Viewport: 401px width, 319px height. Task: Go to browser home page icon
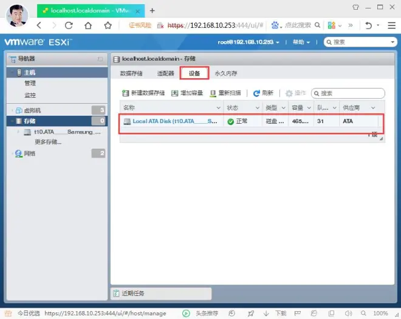(88, 25)
